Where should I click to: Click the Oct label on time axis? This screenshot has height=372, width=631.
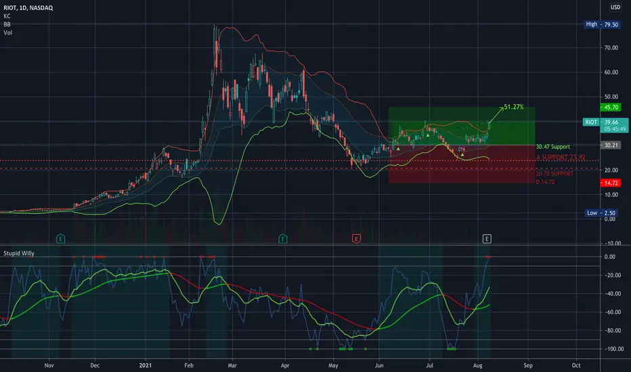576,365
